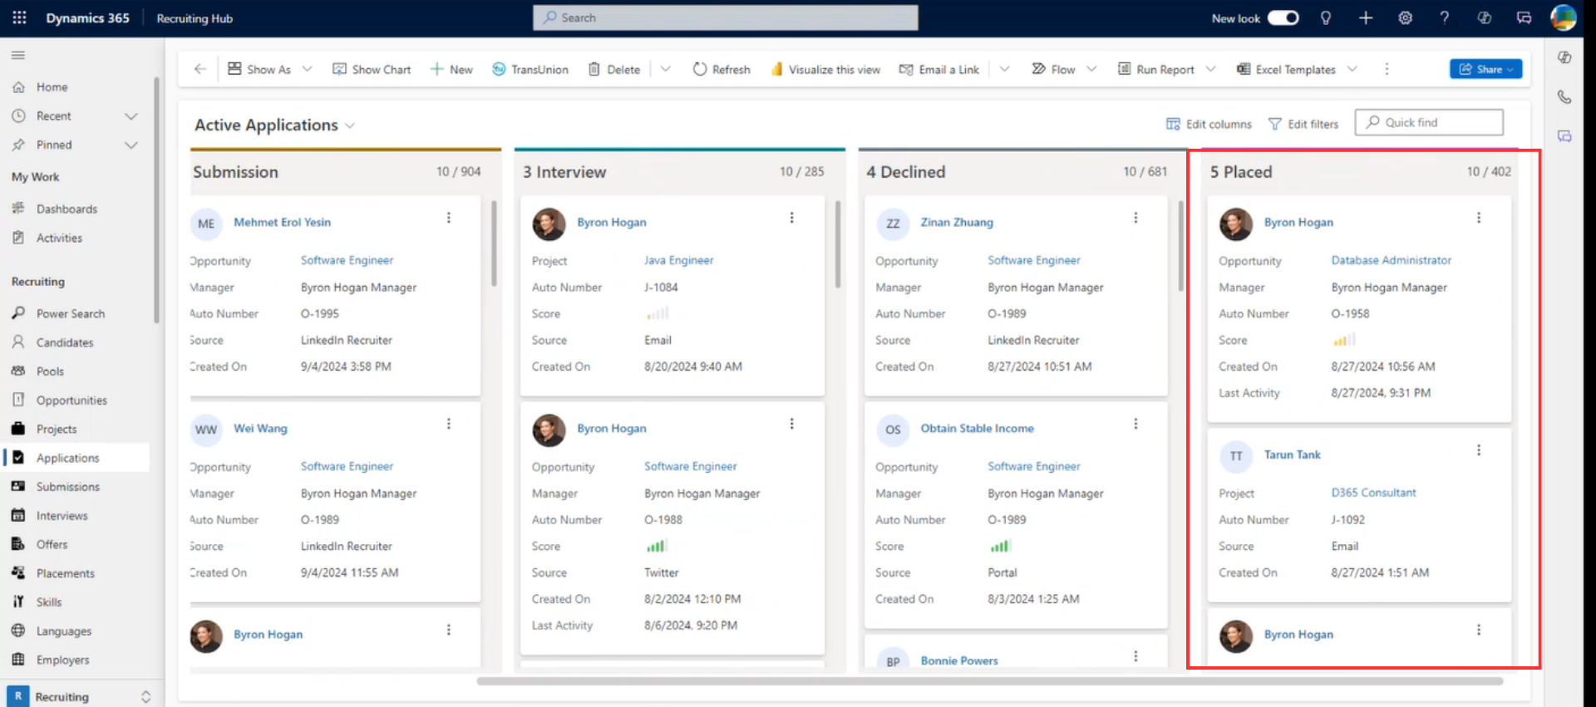Screen dimensions: 1596x707
Task: Open Dashboards in sidebar
Action: tap(66, 209)
